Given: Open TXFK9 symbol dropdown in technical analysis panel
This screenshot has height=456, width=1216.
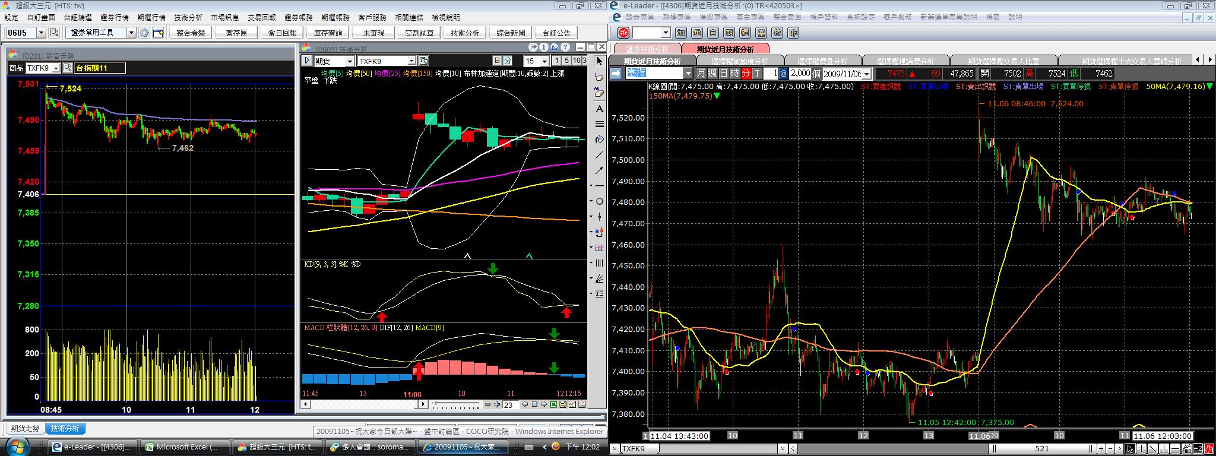Looking at the screenshot, I should click(412, 61).
